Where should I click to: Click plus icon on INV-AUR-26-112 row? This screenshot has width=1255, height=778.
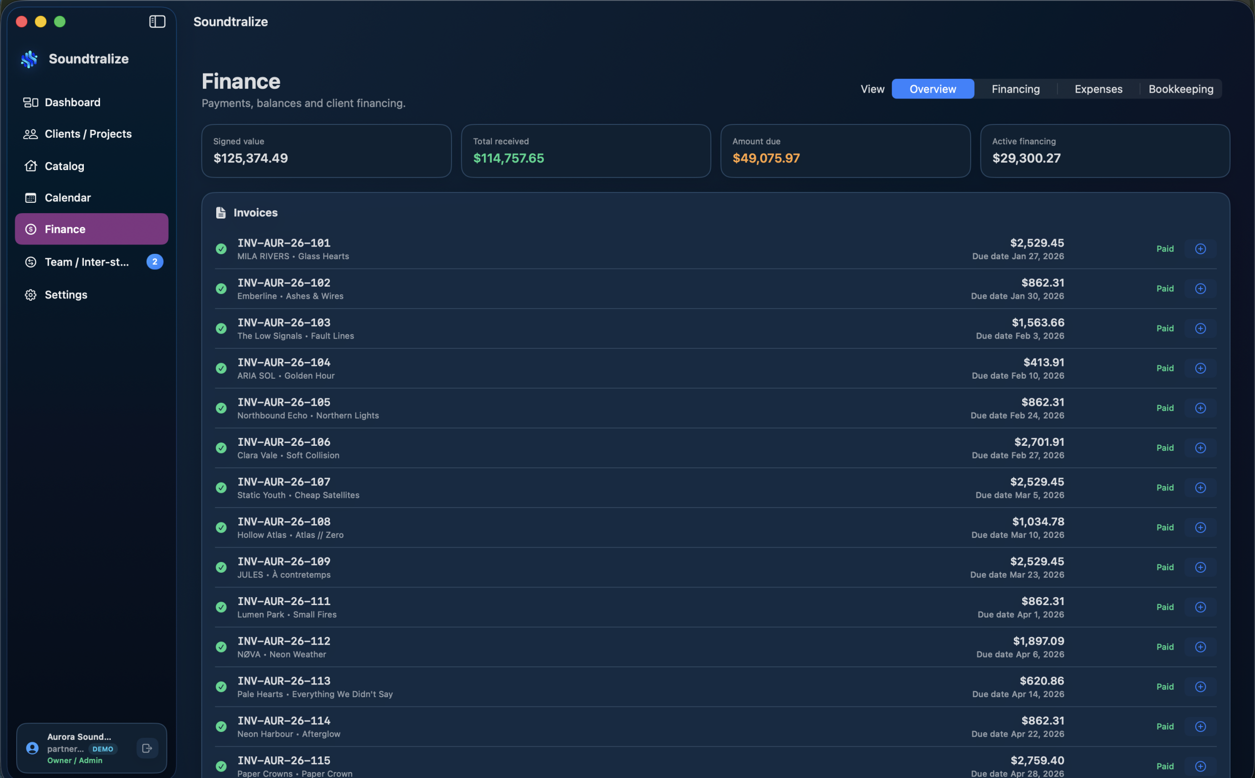[1201, 647]
